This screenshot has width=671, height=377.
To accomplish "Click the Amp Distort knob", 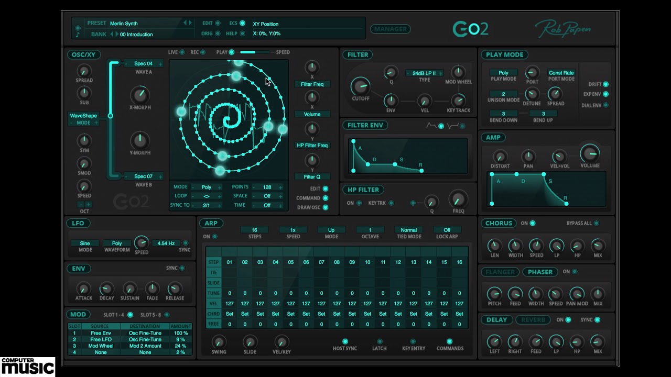I will click(500, 156).
